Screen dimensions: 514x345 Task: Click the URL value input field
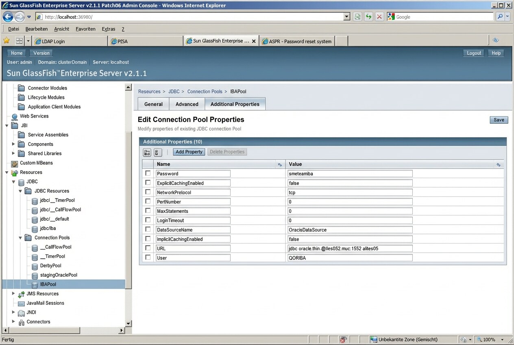(350, 248)
